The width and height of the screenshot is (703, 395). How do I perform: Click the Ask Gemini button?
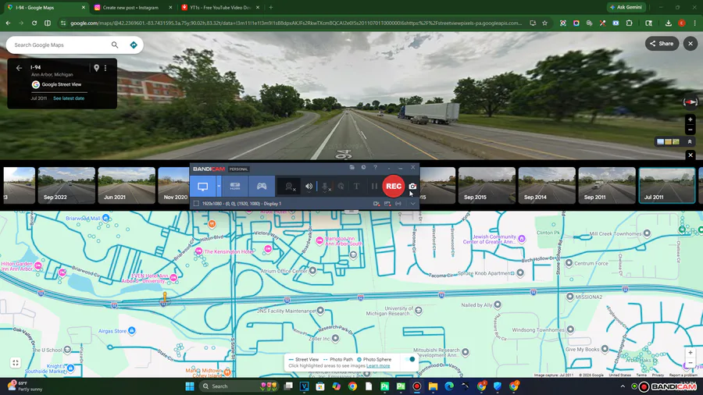[x=626, y=7]
